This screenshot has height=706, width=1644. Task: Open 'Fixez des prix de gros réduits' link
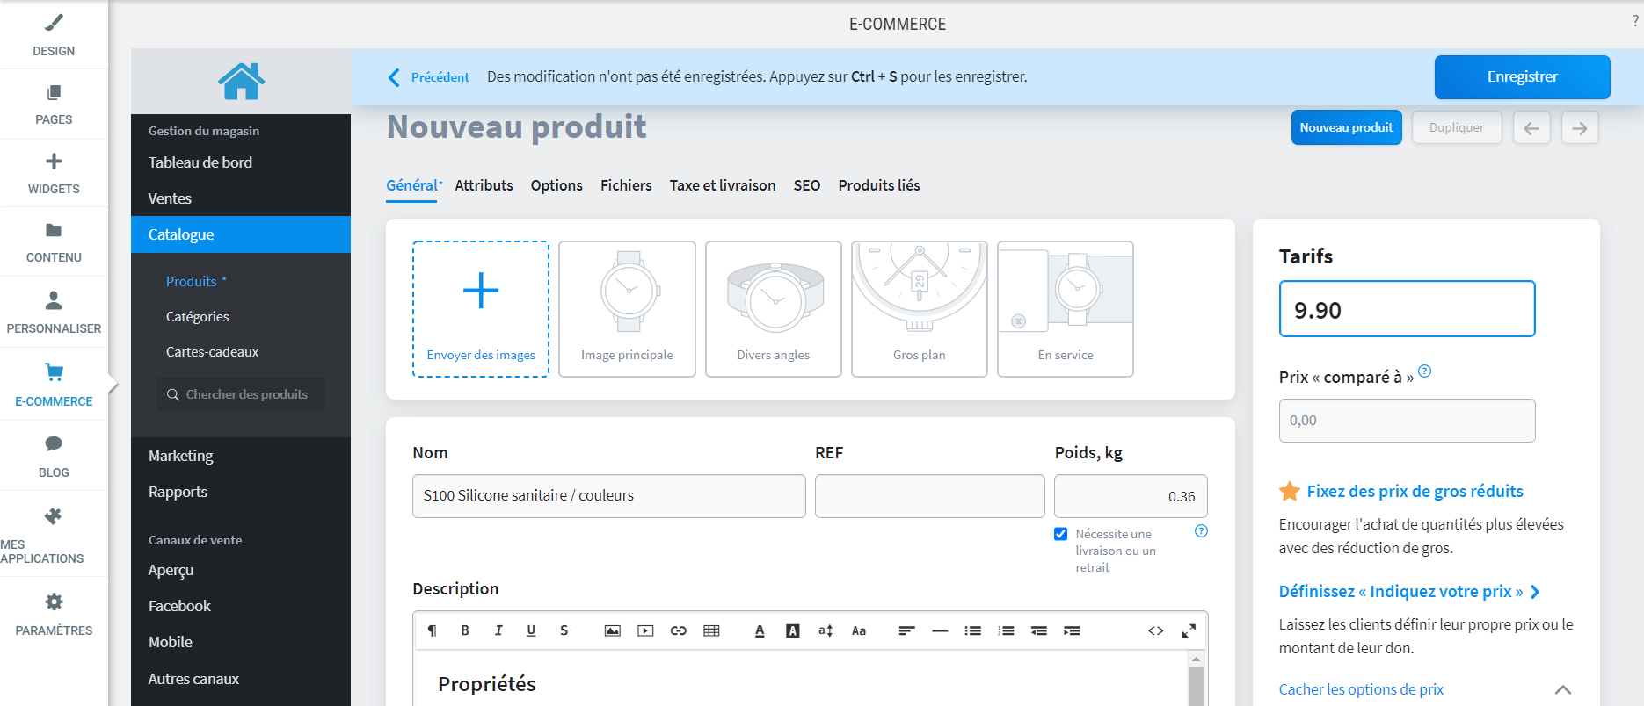point(1415,491)
